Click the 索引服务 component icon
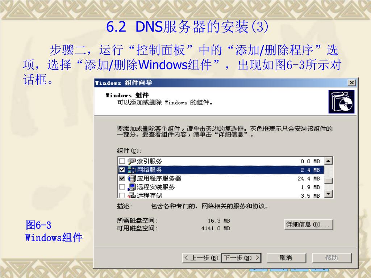The width and height of the screenshot is (371, 278). [132, 161]
